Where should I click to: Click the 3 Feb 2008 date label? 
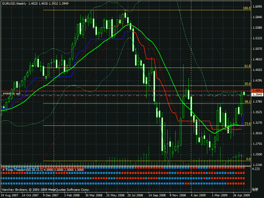pos(72,195)
